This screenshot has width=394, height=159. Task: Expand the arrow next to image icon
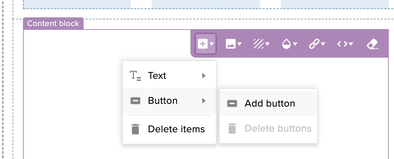tap(239, 44)
